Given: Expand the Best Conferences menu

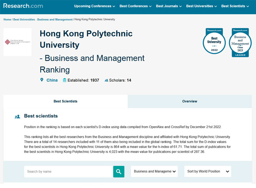Looking at the screenshot, I should pyautogui.click(x=135, y=6).
